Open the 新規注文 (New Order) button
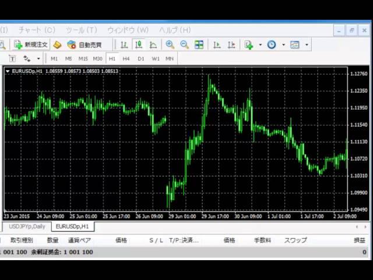The width and height of the screenshot is (373, 280). [31, 44]
